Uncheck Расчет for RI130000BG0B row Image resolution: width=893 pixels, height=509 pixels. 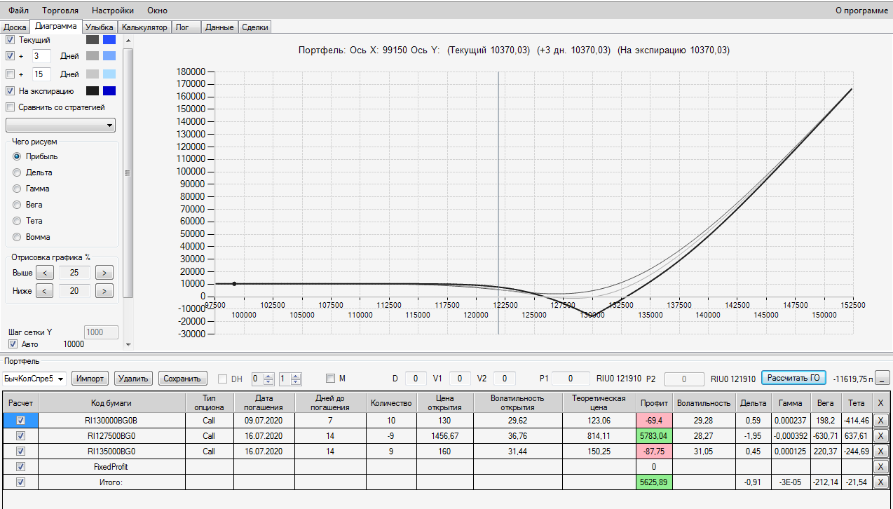[20, 420]
